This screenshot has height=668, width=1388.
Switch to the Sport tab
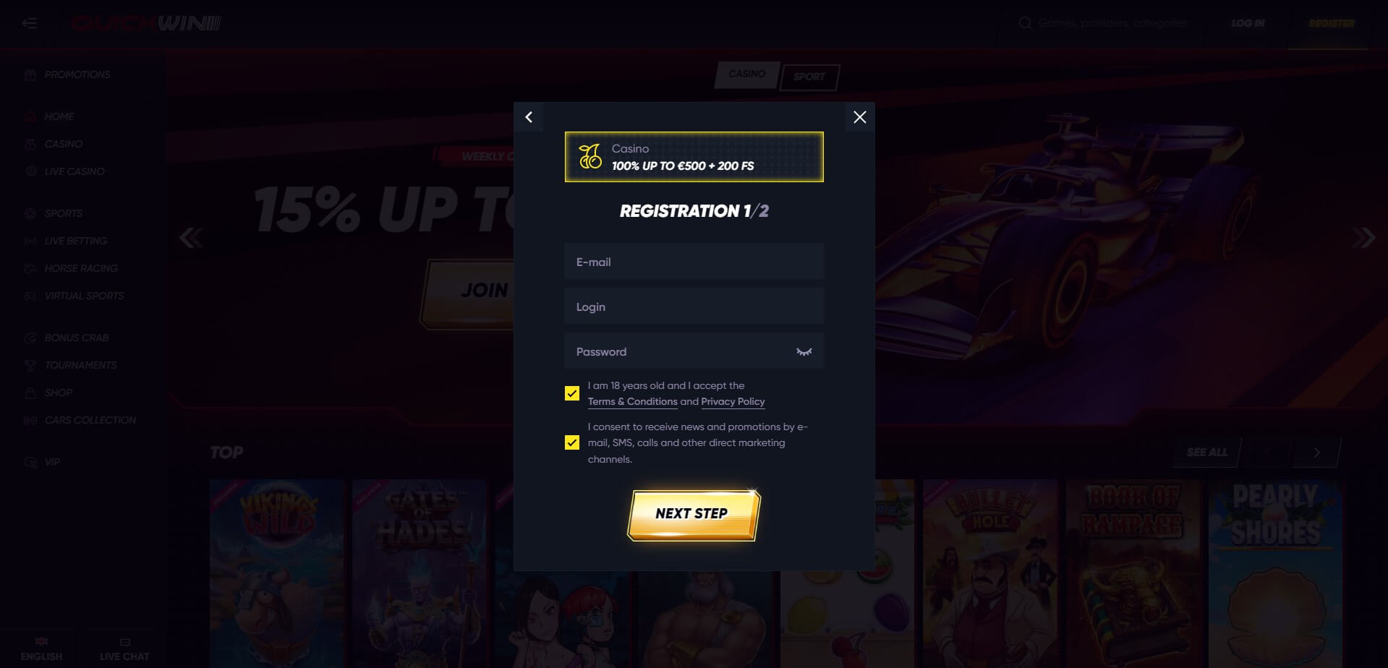coord(809,77)
